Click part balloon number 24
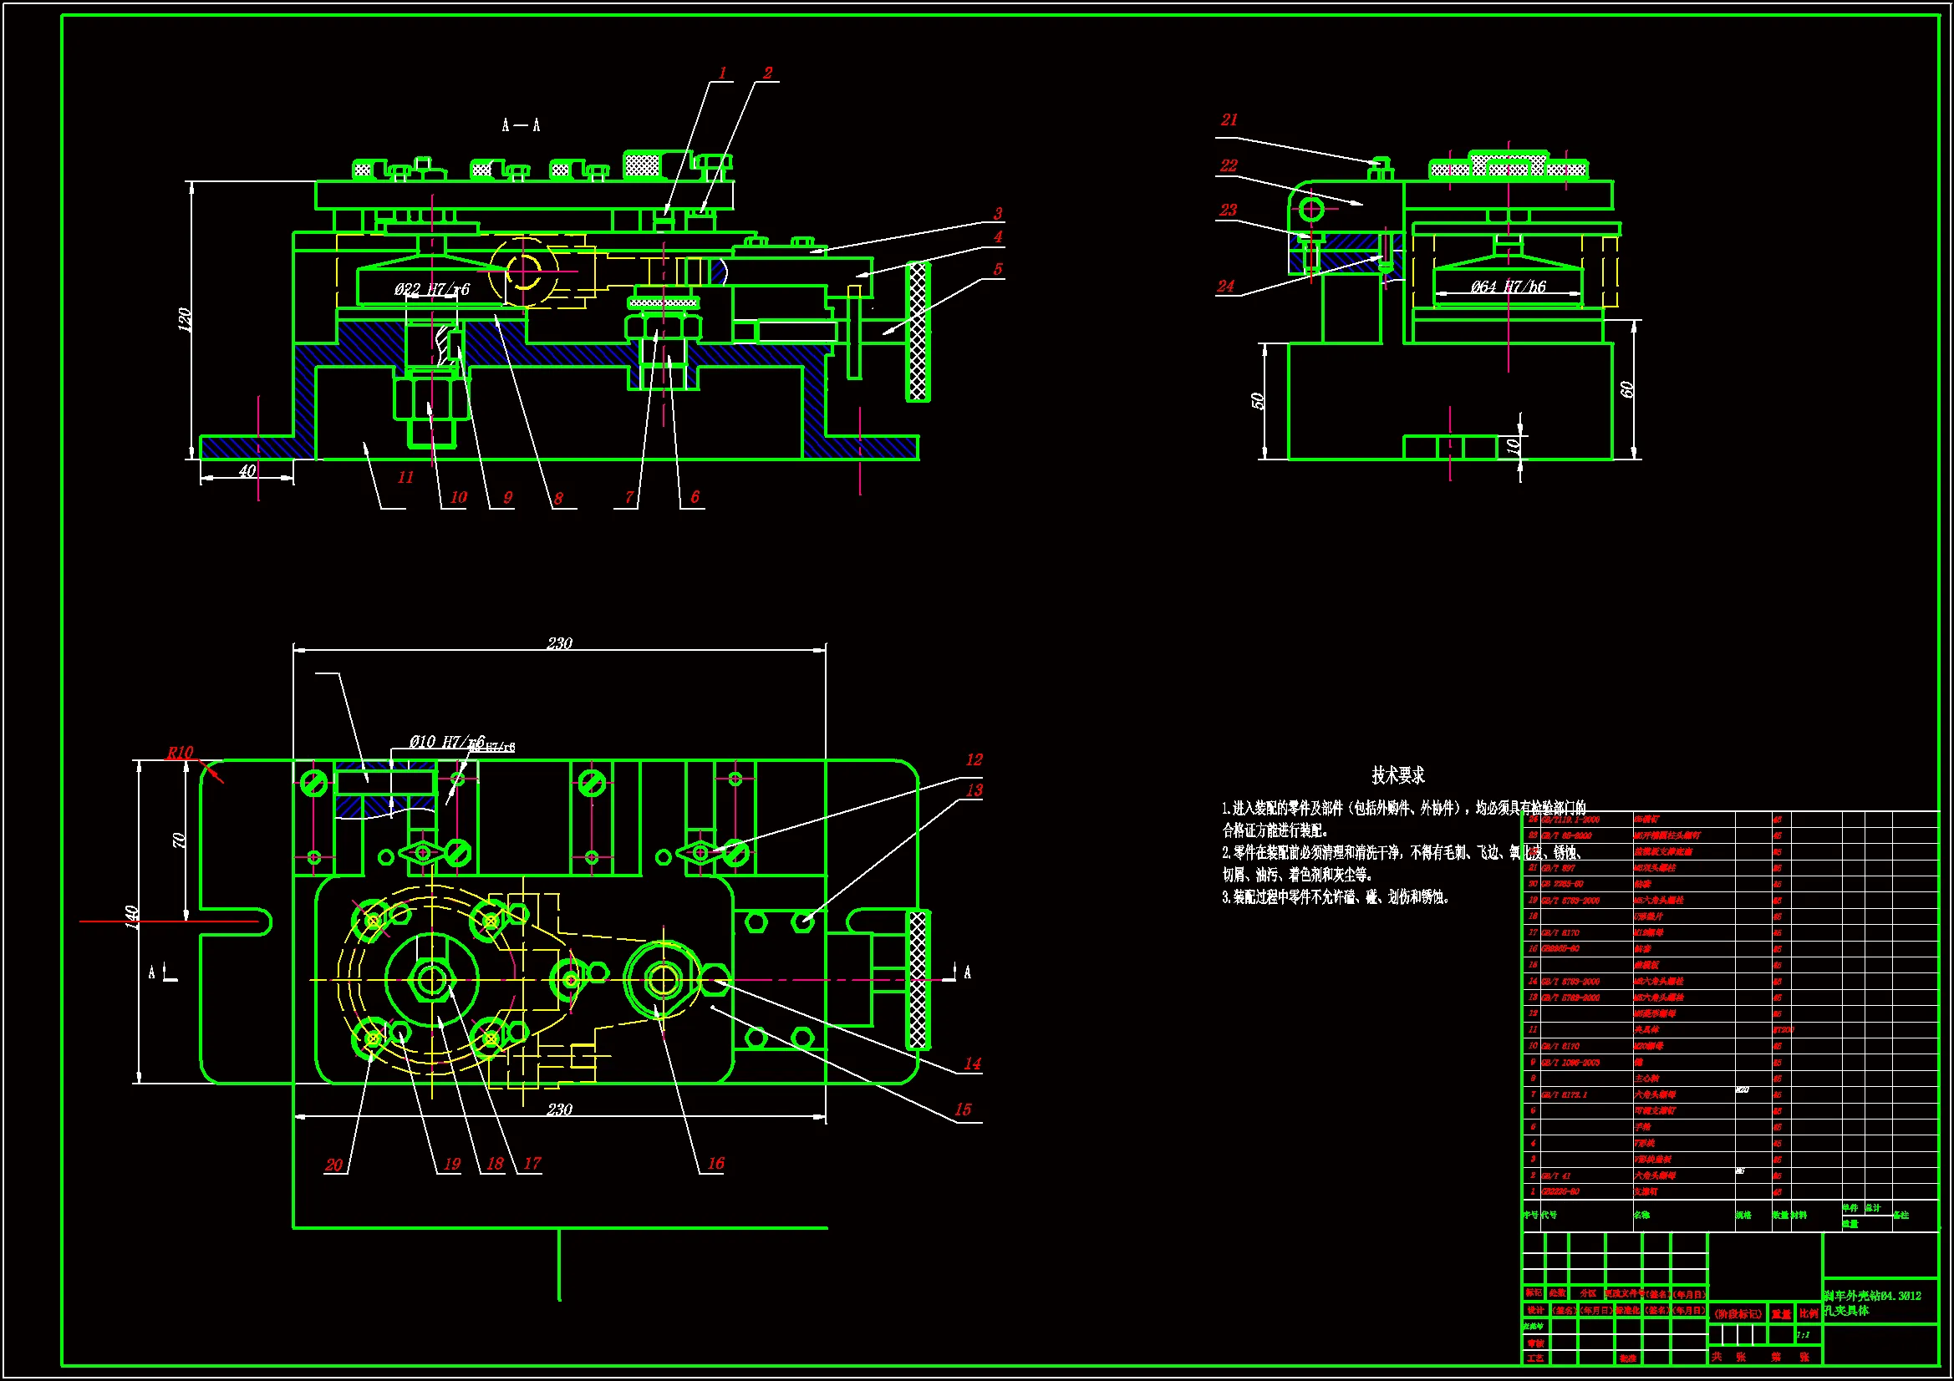This screenshot has height=1381, width=1954. [x=1225, y=287]
